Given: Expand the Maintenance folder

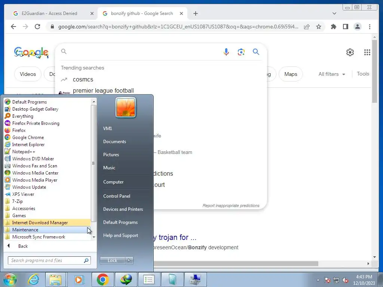Looking at the screenshot, I should pos(47,230).
